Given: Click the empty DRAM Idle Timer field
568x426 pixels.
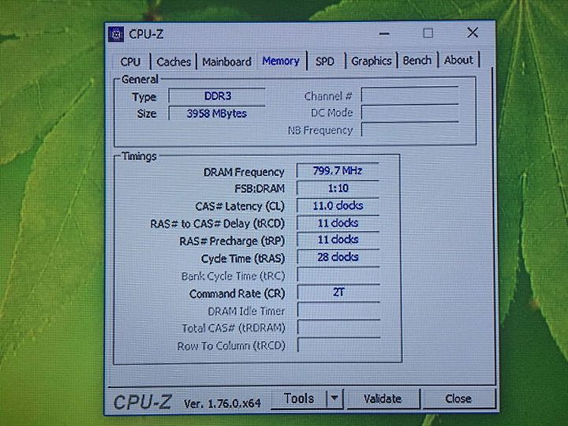Looking at the screenshot, I should click(x=338, y=310).
